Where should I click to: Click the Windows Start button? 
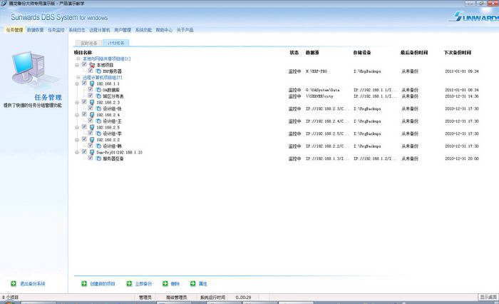(x=8, y=302)
